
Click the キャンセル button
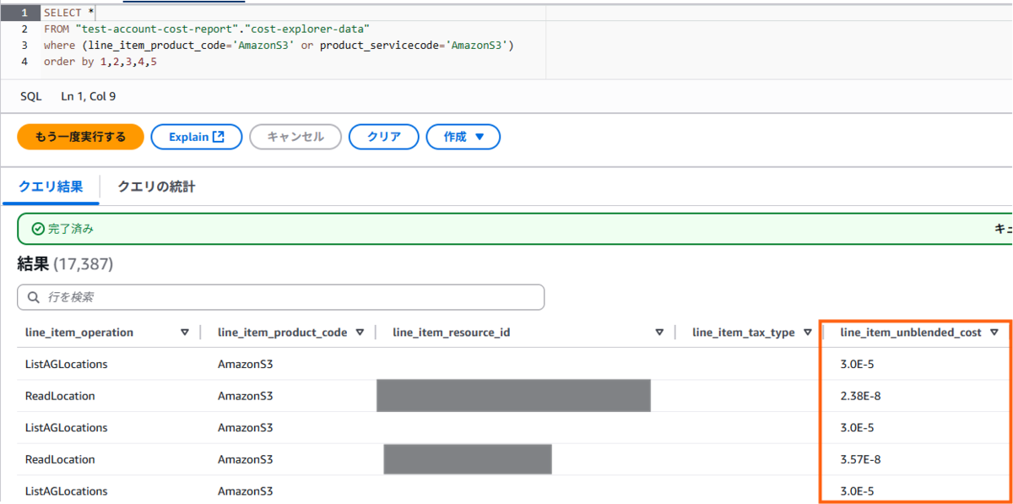[x=295, y=137]
